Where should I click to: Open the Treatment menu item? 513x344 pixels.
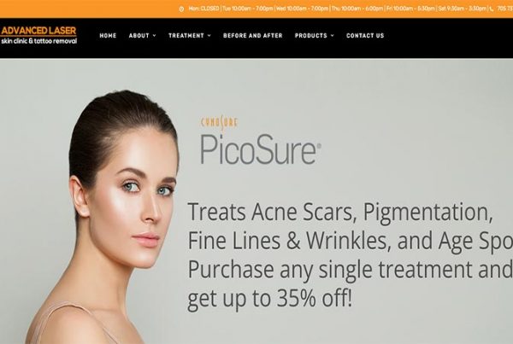point(186,36)
